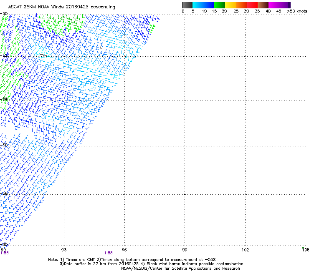This screenshot has height=271, width=309.
Task: Click the latitude label '-52'
Action: point(4,55)
